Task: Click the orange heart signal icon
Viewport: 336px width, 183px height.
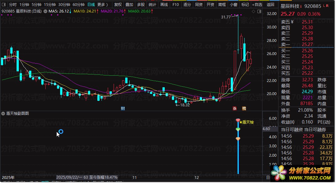Action: [238, 139]
